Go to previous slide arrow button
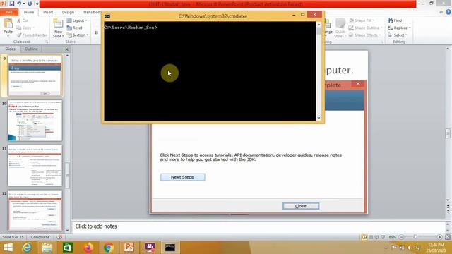 tap(448, 207)
